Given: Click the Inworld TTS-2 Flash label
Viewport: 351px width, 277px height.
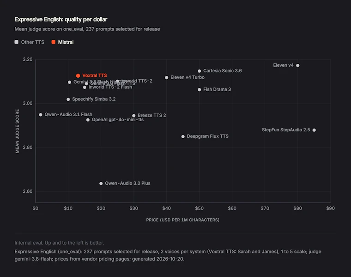Looking at the screenshot, I should [x=110, y=87].
